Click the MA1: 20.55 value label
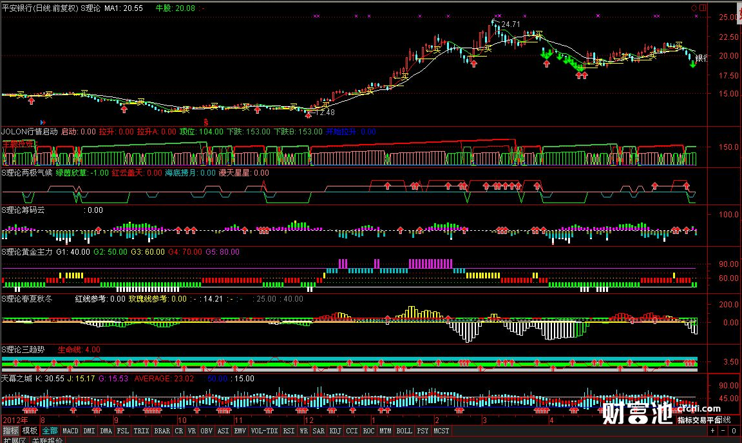The image size is (742, 443). pyautogui.click(x=124, y=8)
